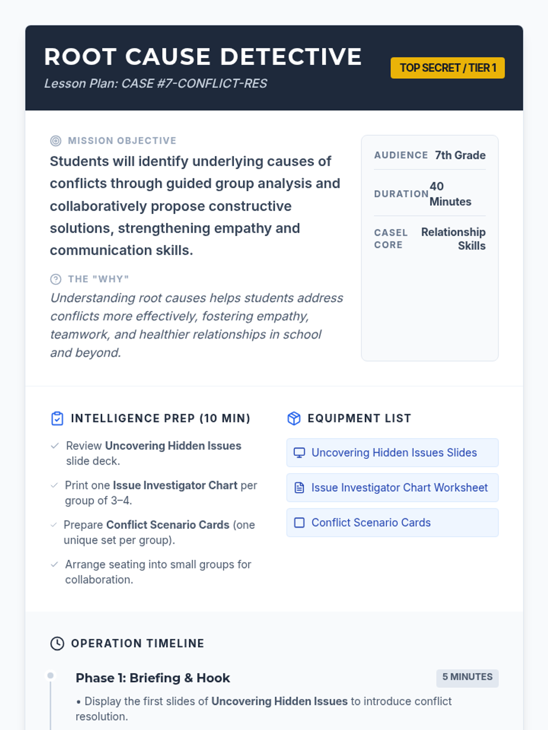Click the TOP SECRET / TIER 1 badge
548x730 pixels.
(x=448, y=68)
